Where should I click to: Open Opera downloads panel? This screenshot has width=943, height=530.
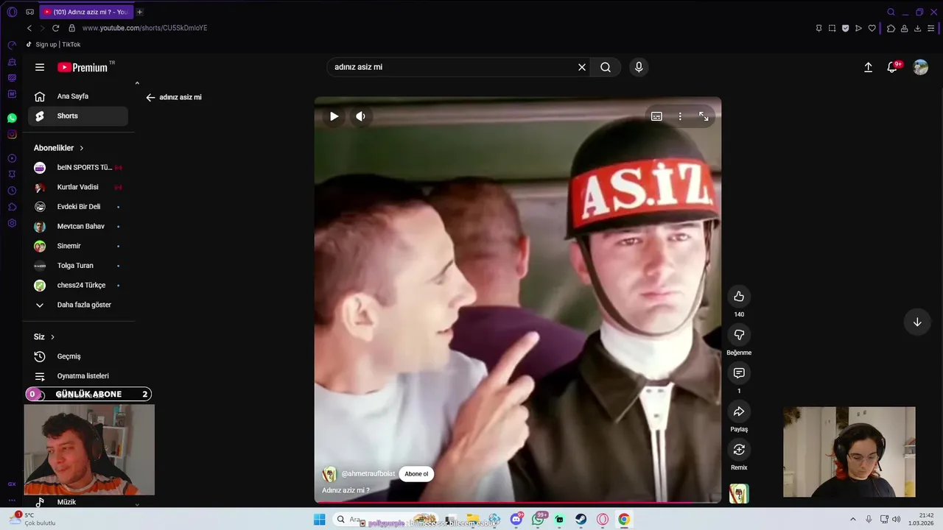coord(917,28)
